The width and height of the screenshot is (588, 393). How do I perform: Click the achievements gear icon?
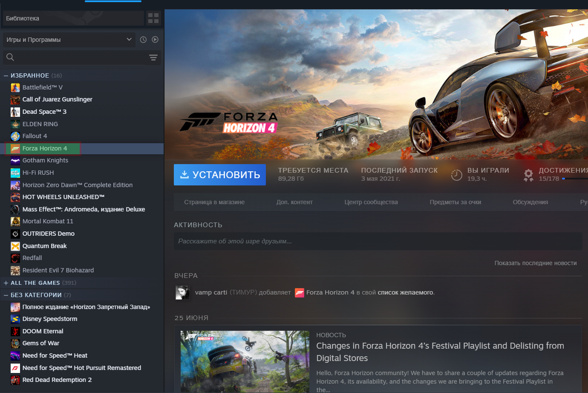tap(528, 175)
